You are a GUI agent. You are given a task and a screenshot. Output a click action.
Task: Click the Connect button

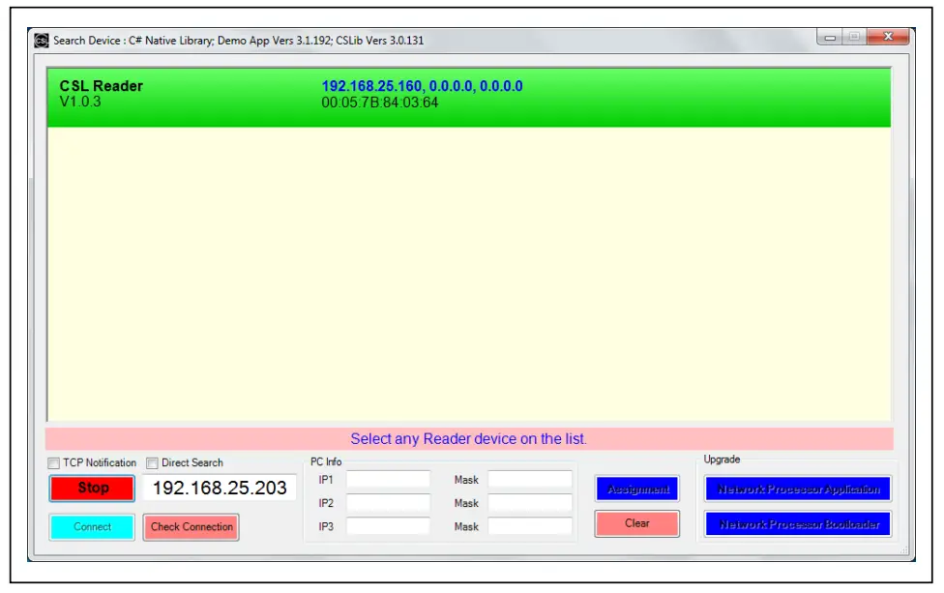point(90,527)
